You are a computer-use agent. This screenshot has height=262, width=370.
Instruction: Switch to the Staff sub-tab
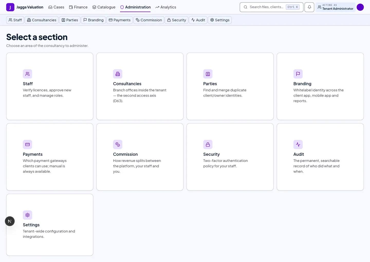(x=15, y=20)
